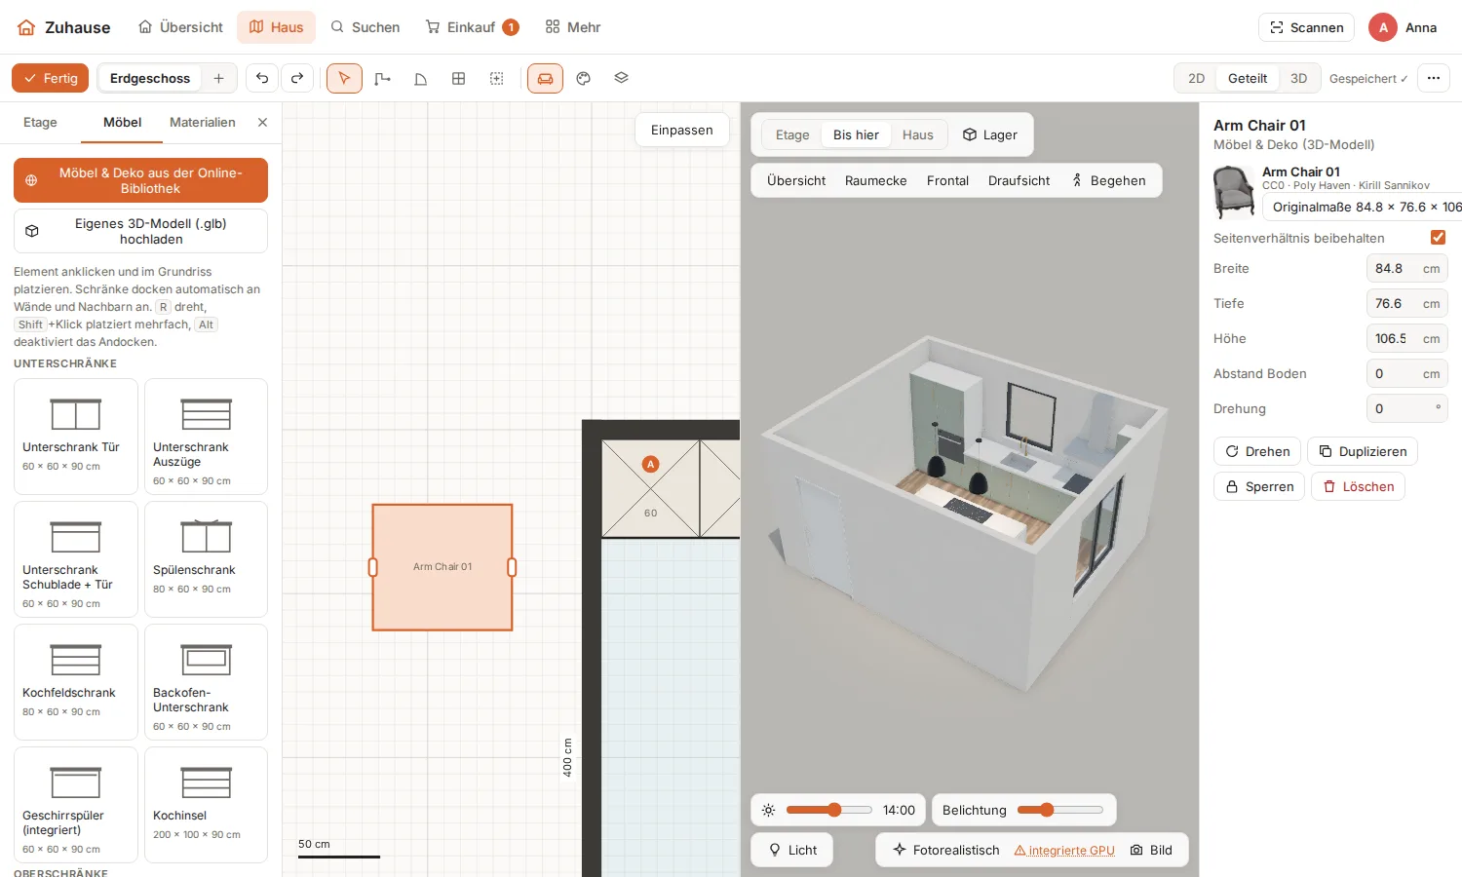1462x877 pixels.
Task: Redo the last action
Action: click(x=297, y=78)
